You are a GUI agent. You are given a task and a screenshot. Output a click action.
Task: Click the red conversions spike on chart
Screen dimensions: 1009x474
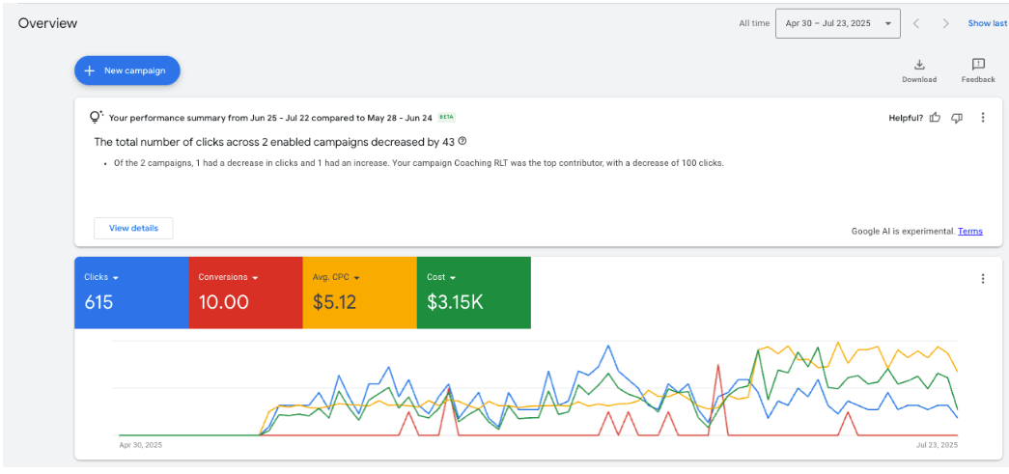[x=719, y=367]
